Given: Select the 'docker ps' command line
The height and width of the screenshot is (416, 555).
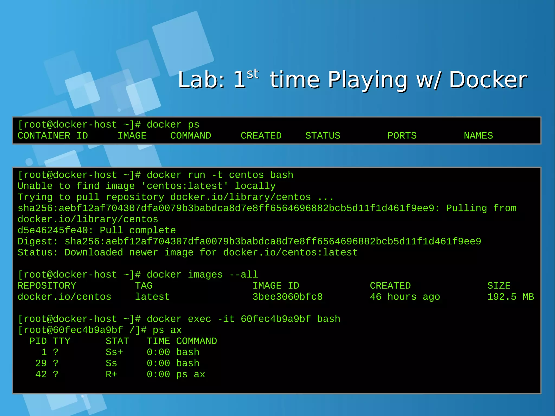Looking at the screenshot, I should coord(108,125).
